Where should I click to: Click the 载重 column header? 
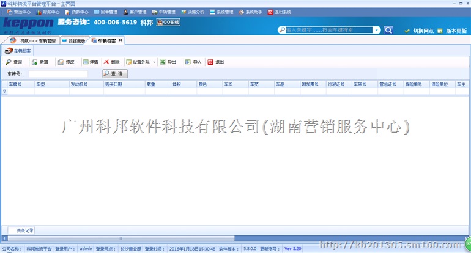click(158, 84)
